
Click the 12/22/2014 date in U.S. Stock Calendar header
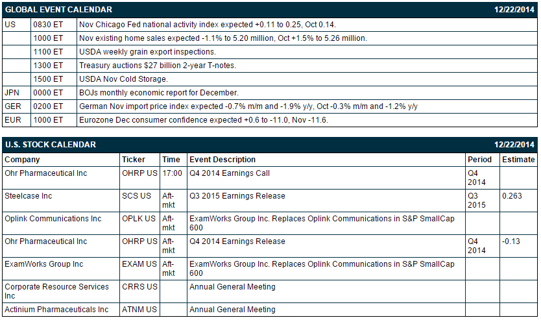514,145
